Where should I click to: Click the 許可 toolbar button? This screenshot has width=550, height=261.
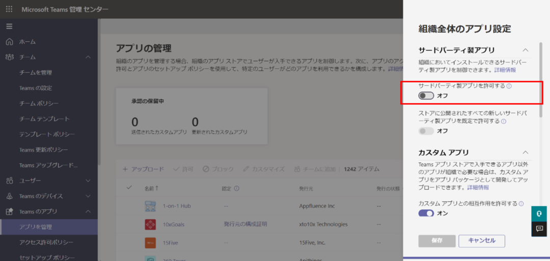(x=183, y=169)
